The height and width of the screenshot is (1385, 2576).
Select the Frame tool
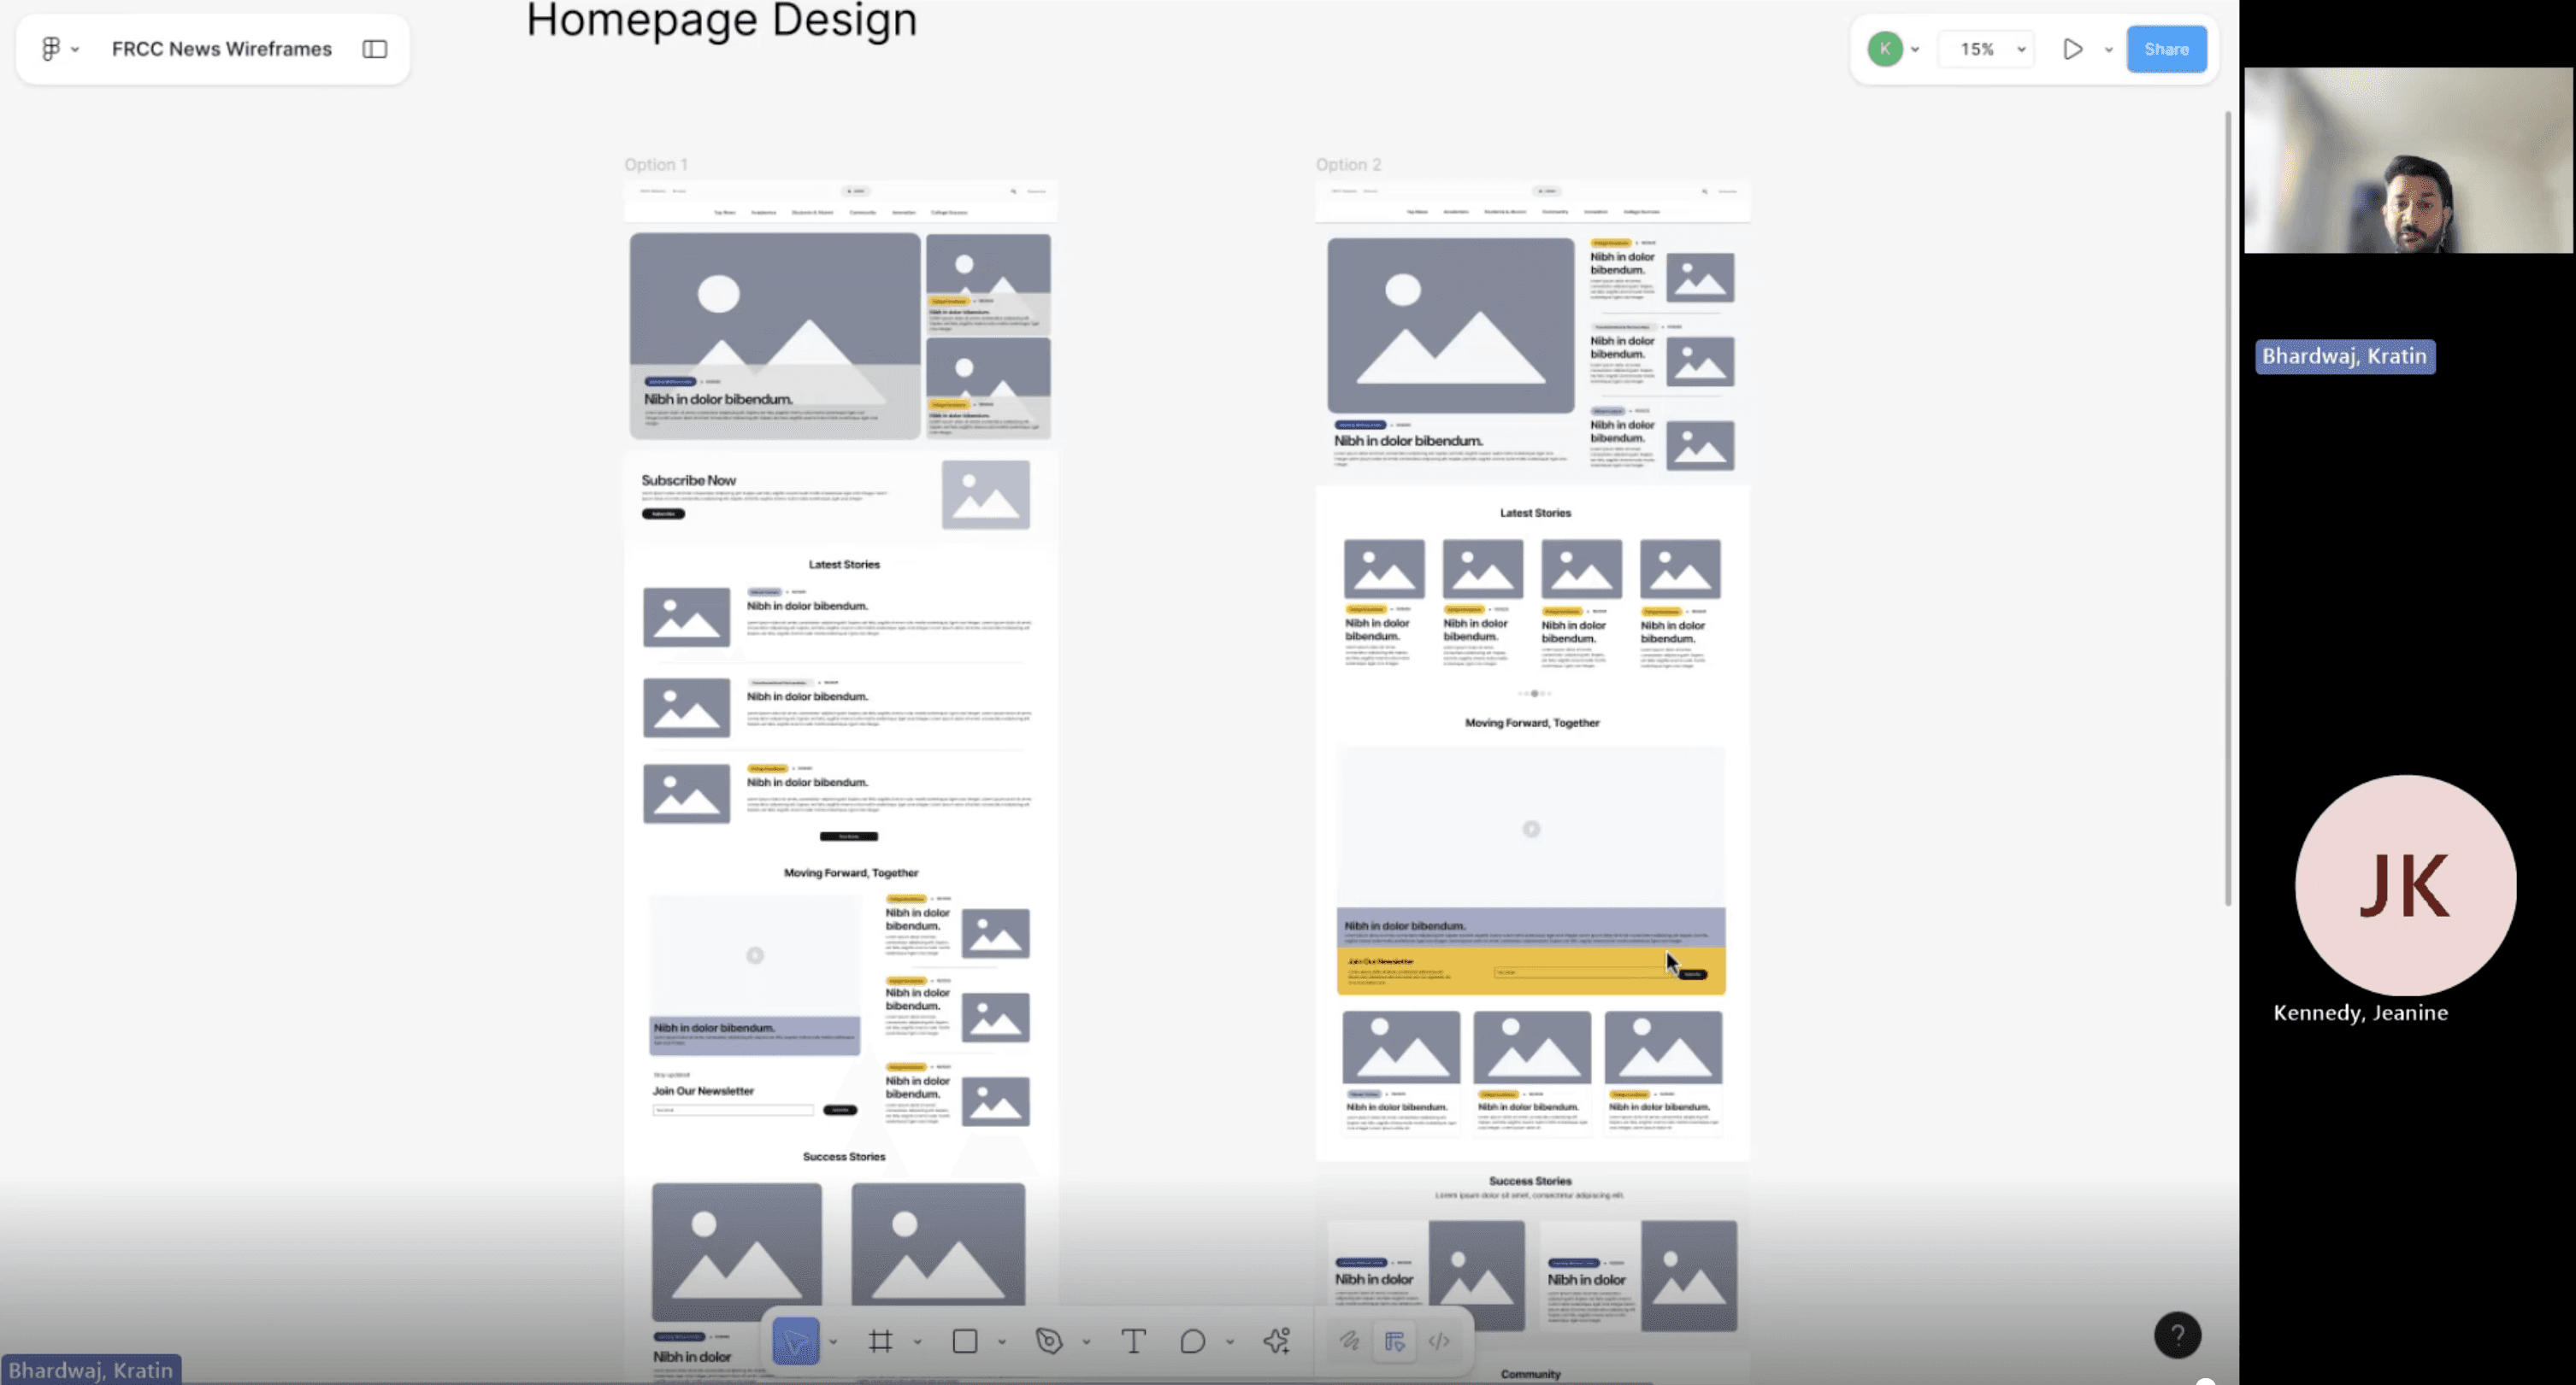pos(880,1341)
